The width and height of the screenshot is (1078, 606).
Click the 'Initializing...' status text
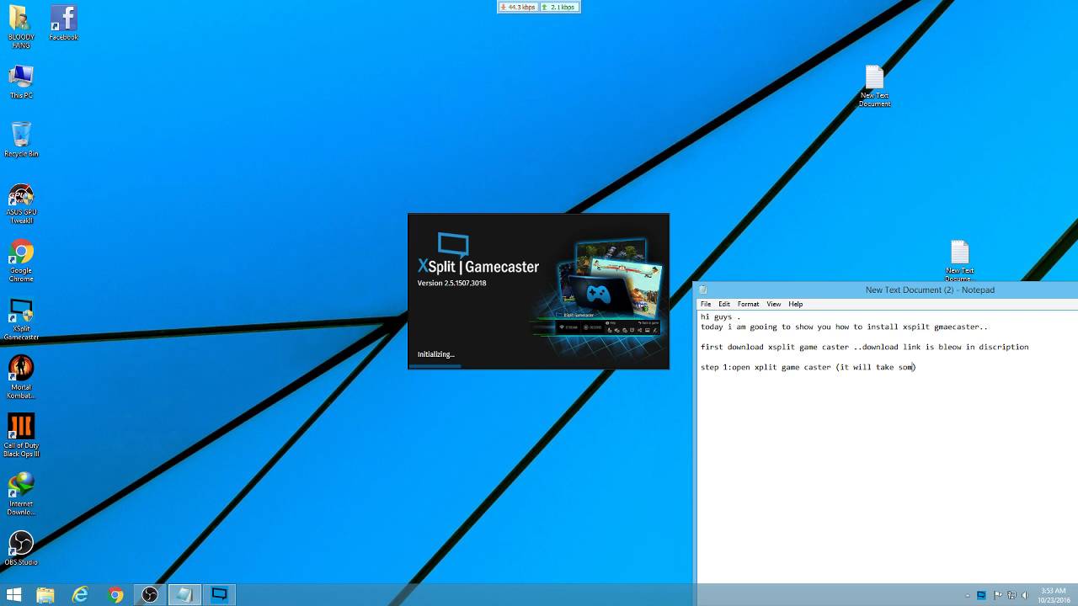coord(435,354)
